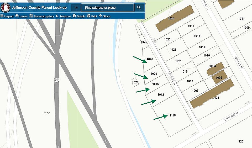
Task: Select parcel 1012 west of 11th Pl N
Action: tap(161, 95)
